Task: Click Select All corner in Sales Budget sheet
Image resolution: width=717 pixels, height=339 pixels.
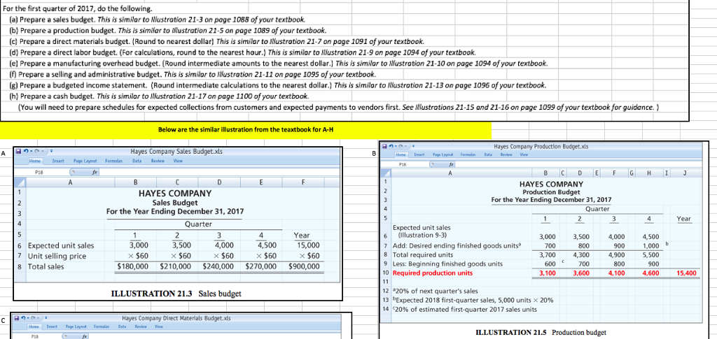Action: tap(20, 181)
